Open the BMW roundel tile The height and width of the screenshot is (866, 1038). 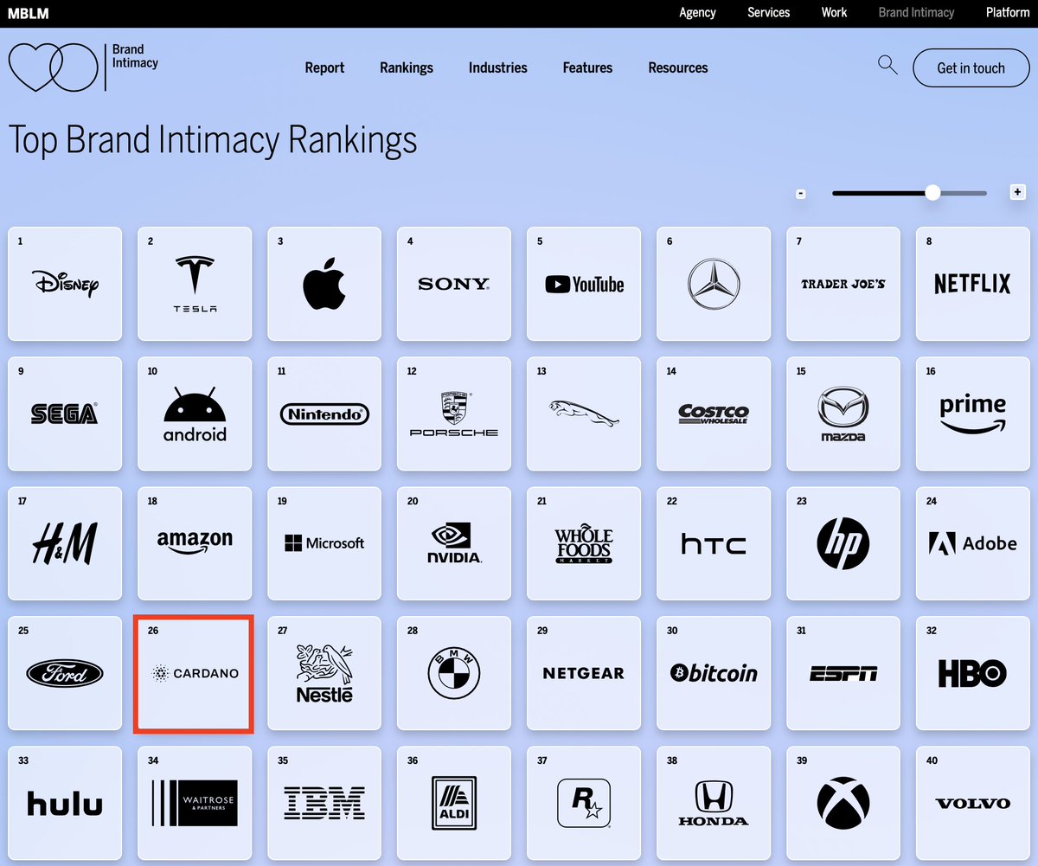point(454,673)
